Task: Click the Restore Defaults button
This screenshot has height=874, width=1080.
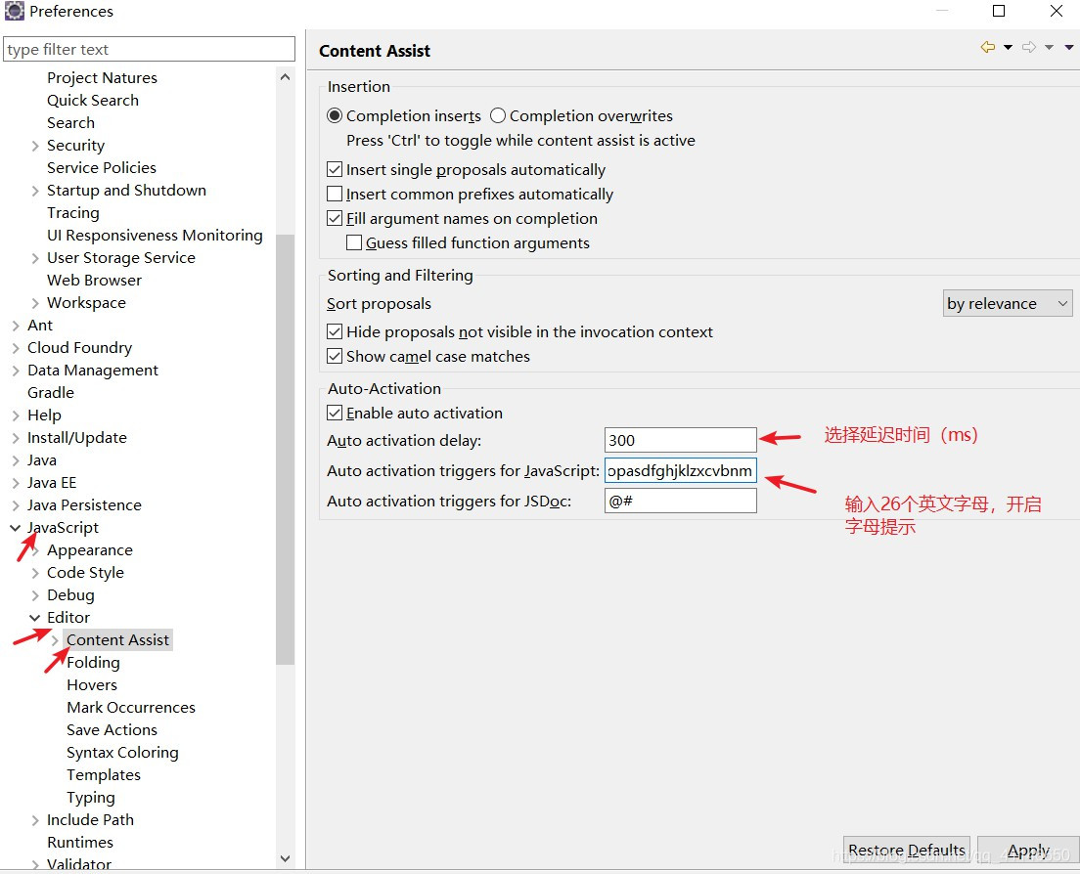Action: point(907,851)
